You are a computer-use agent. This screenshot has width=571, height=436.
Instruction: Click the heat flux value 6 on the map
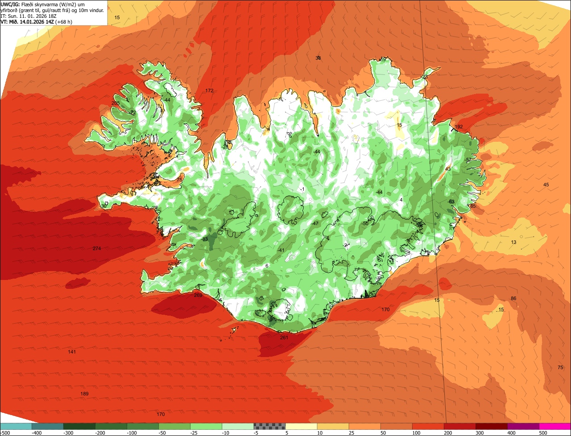[267, 266]
